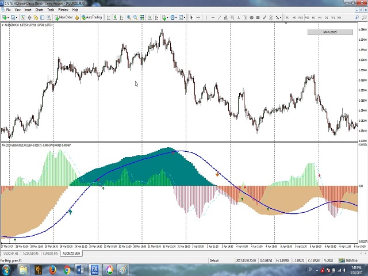Select the Text 'A' tool
The width and height of the screenshot is (368, 276).
[239, 18]
